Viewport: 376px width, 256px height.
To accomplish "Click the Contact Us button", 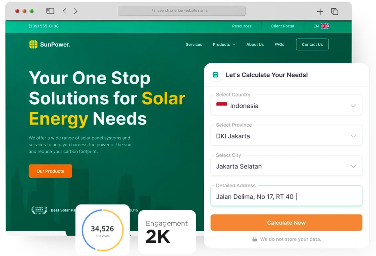I will pos(312,45).
